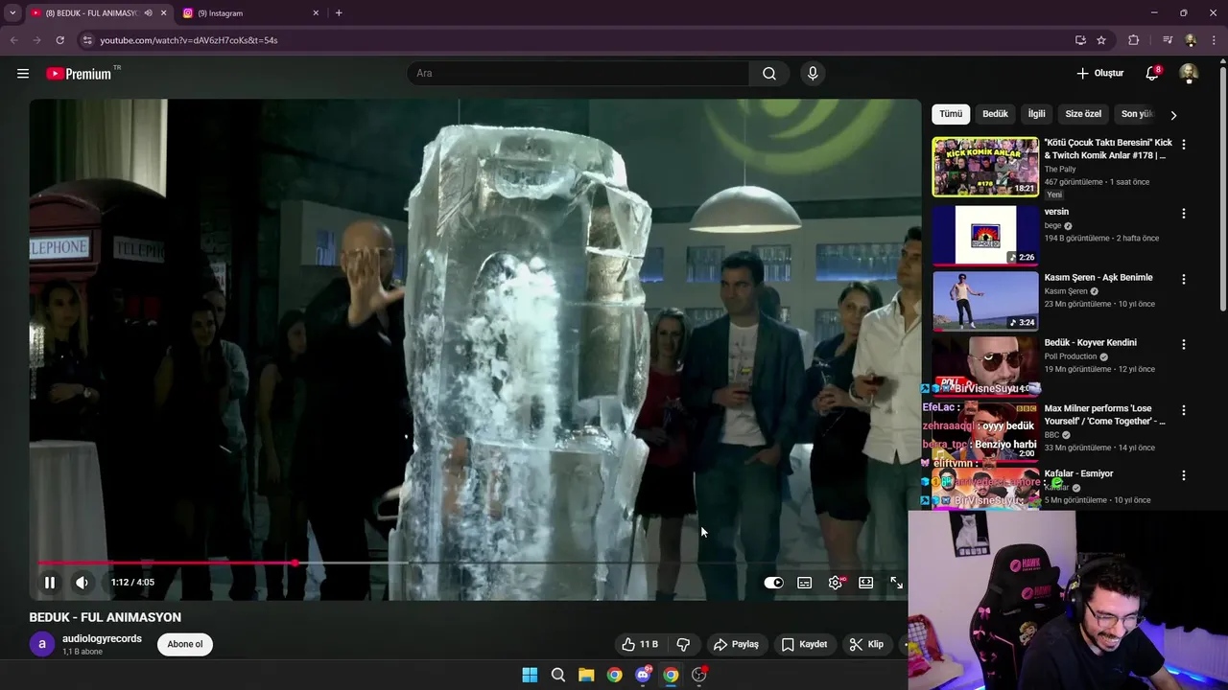Open Max Milner performs 'Lose Yourself' title
Viewport: 1228px width, 690px height.
coord(1105,415)
